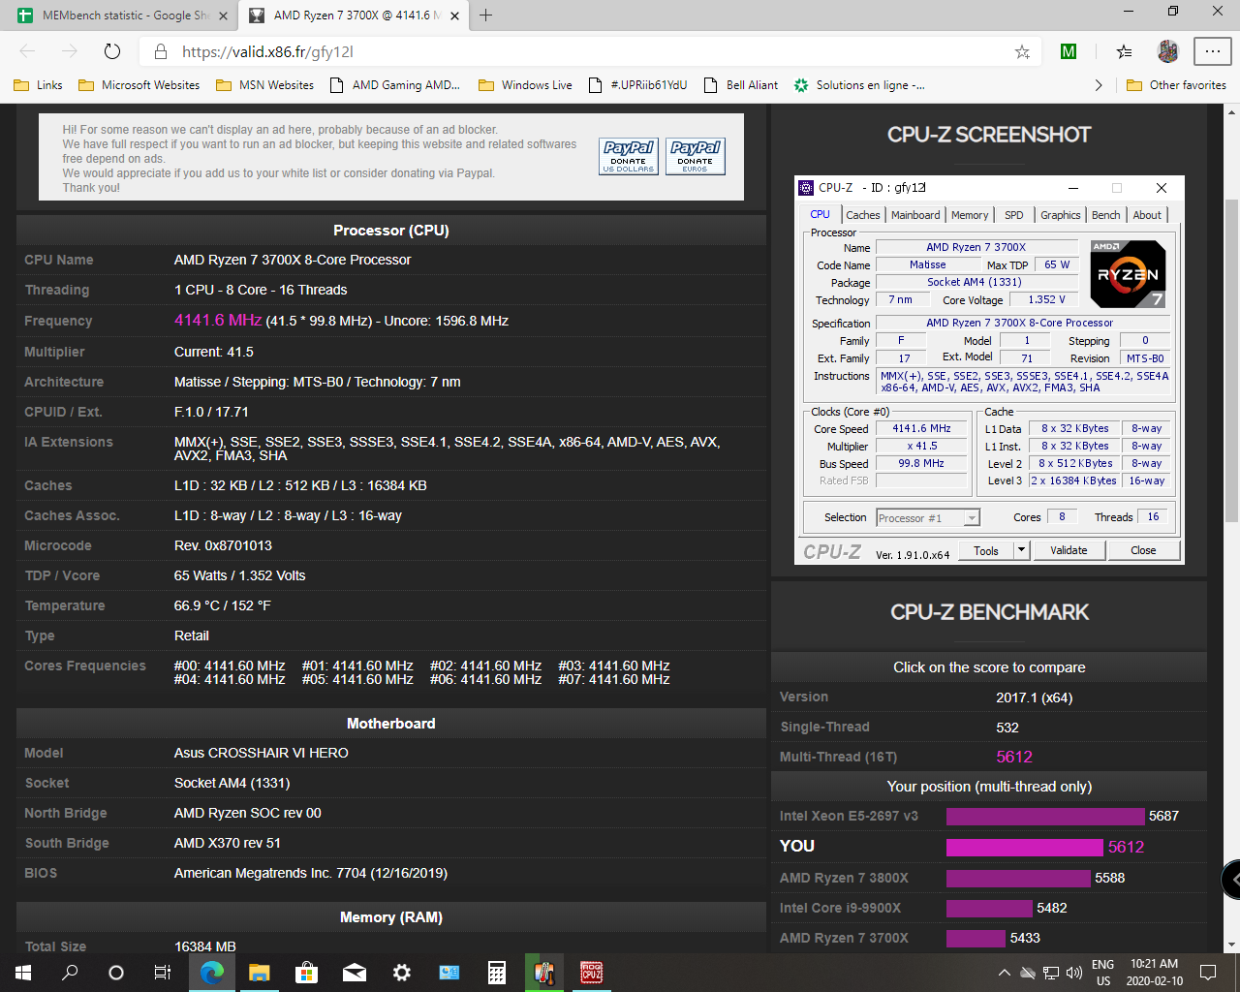Open Settings gear on the taskbar
This screenshot has height=992, width=1240.
tap(401, 973)
